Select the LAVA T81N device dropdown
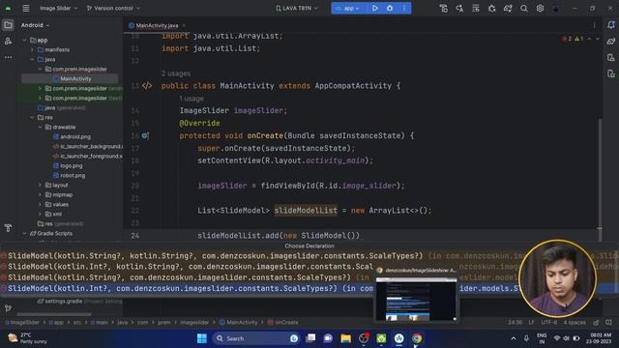 [297, 8]
